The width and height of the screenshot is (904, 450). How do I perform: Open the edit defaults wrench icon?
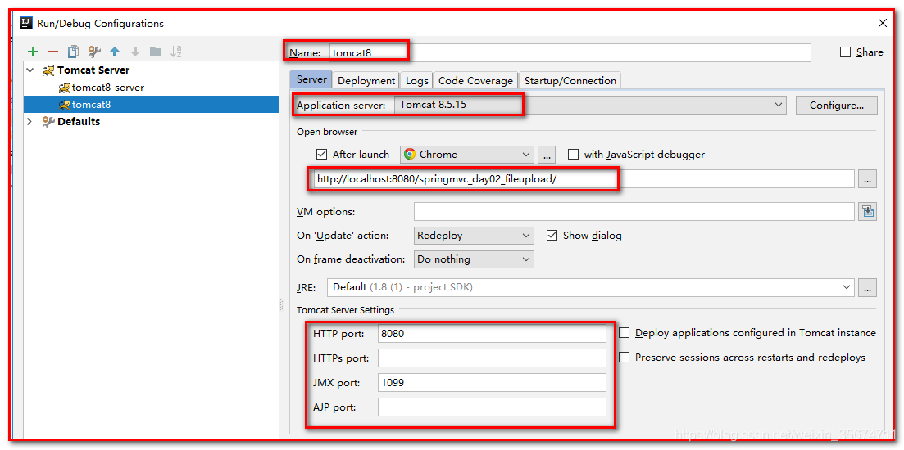(94, 52)
